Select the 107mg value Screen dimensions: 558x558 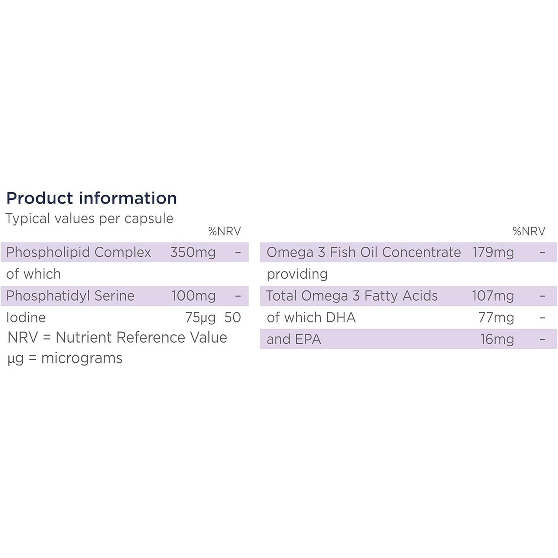point(493,296)
